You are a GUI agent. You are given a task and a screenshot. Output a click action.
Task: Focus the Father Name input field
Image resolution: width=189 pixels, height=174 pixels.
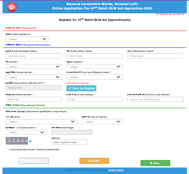(x=94, y=56)
